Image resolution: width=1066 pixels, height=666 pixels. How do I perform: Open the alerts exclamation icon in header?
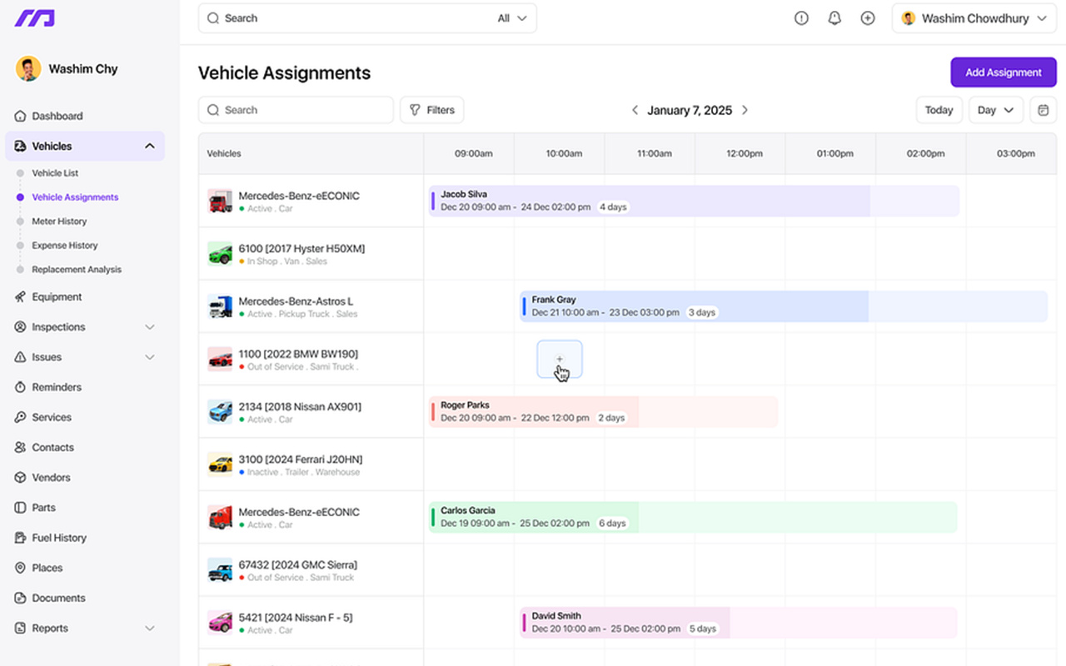[801, 17]
